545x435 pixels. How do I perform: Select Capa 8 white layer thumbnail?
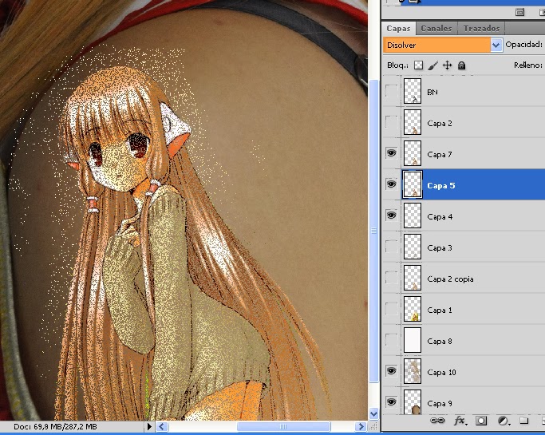(x=413, y=340)
